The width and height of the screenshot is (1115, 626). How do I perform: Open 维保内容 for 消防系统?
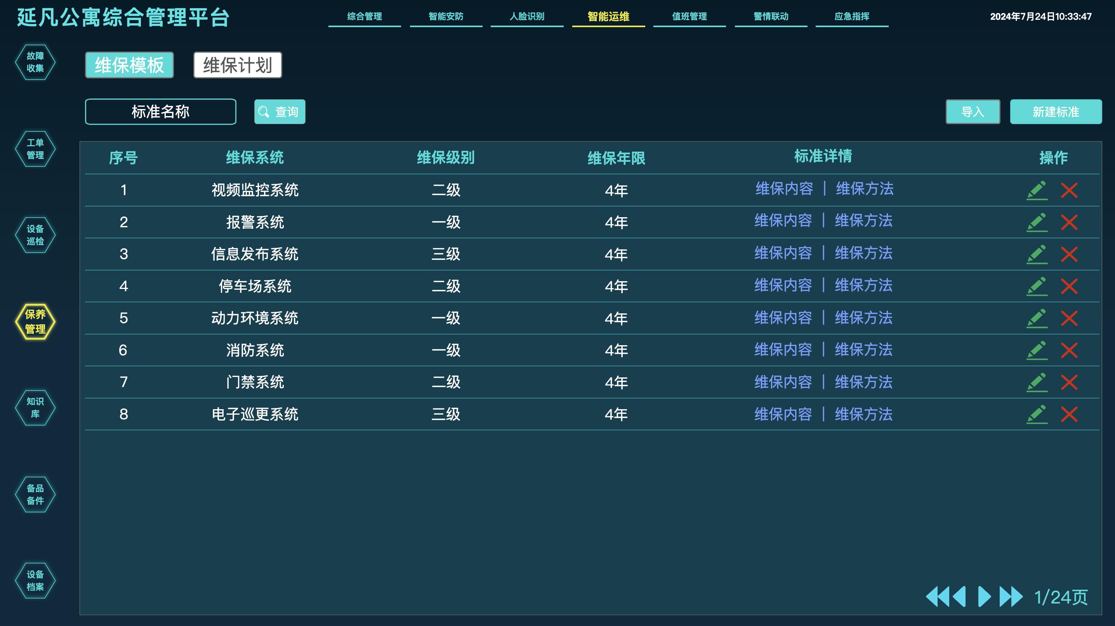pos(783,350)
